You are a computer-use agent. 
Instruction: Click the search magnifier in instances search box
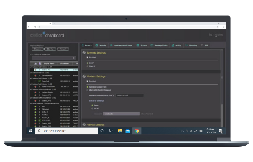(74, 58)
